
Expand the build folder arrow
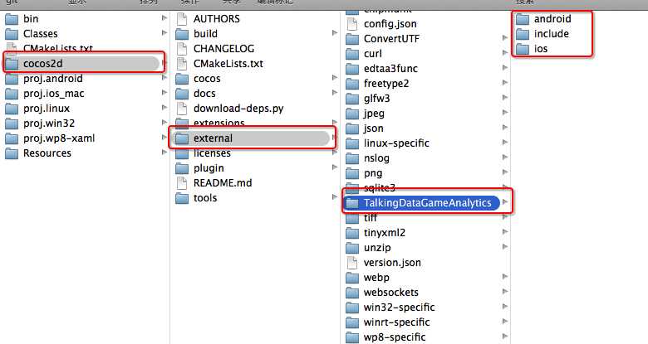click(x=334, y=32)
